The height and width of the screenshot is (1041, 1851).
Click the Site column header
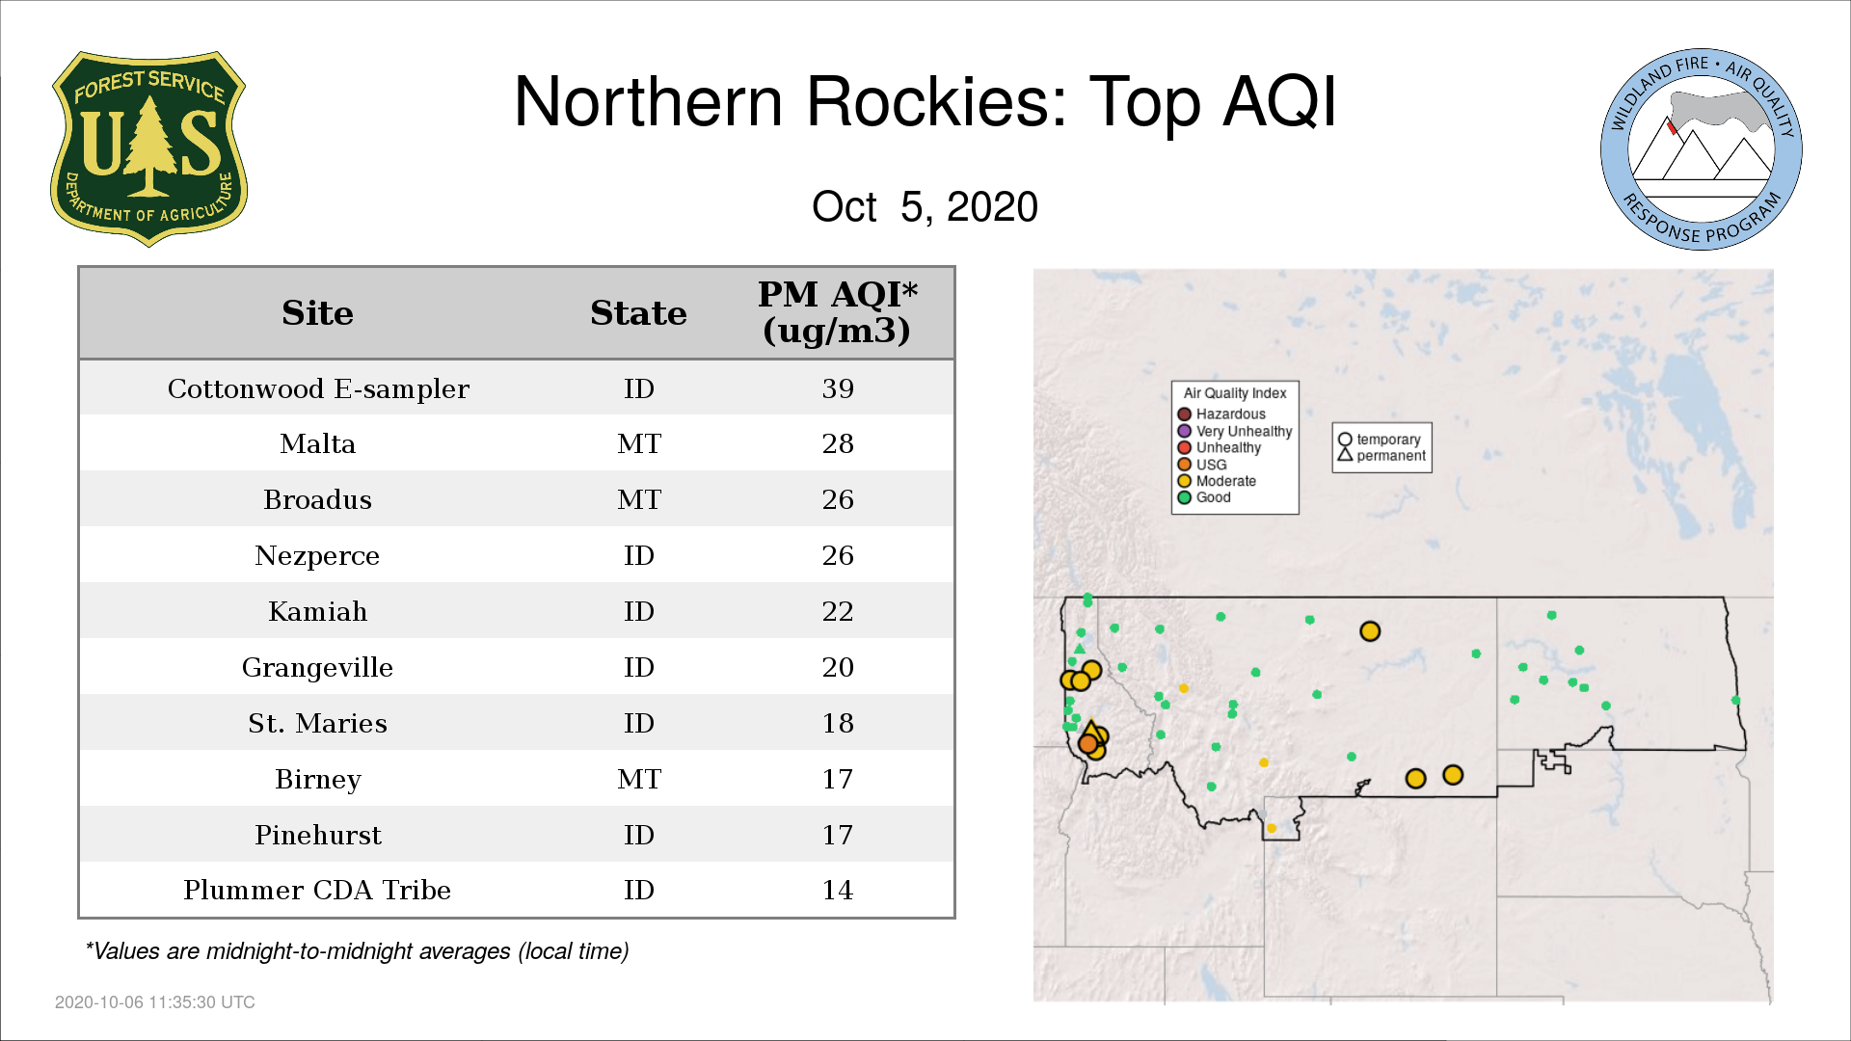(x=317, y=313)
